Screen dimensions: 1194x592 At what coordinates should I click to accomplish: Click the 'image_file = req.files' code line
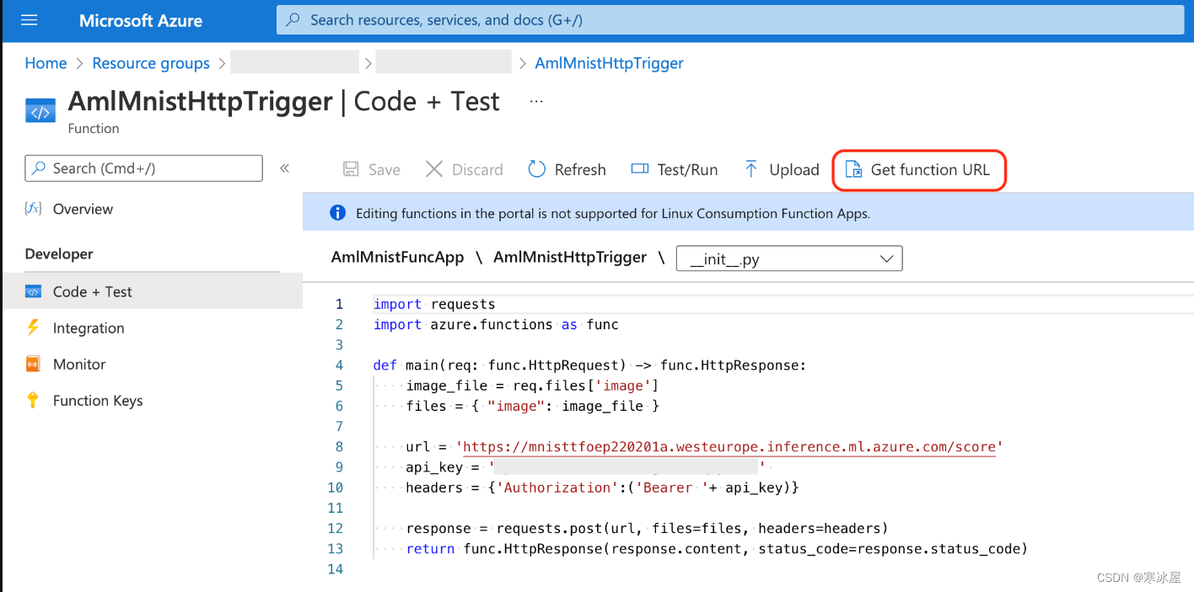pos(532,386)
